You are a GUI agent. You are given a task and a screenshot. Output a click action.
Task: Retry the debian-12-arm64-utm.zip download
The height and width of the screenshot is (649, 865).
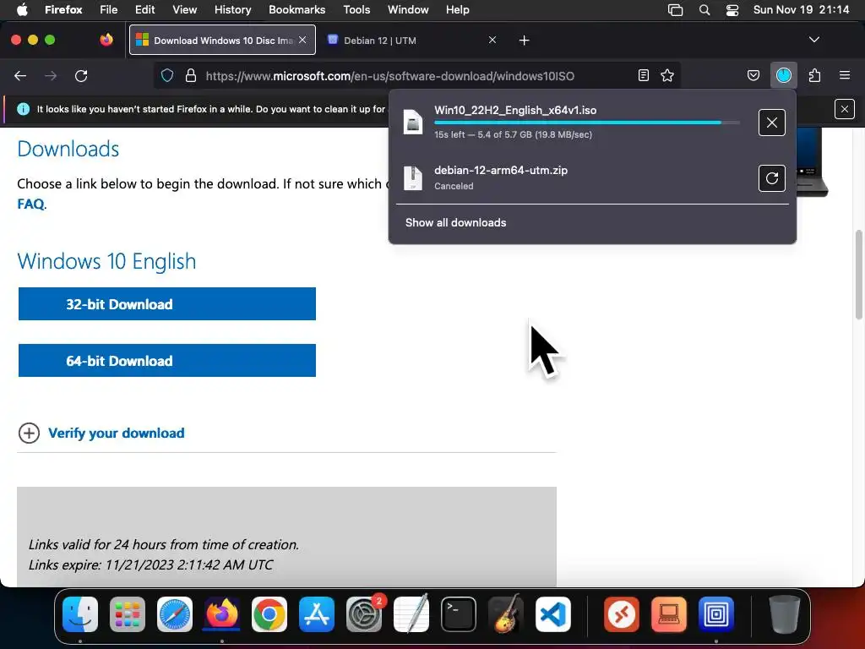click(x=772, y=178)
